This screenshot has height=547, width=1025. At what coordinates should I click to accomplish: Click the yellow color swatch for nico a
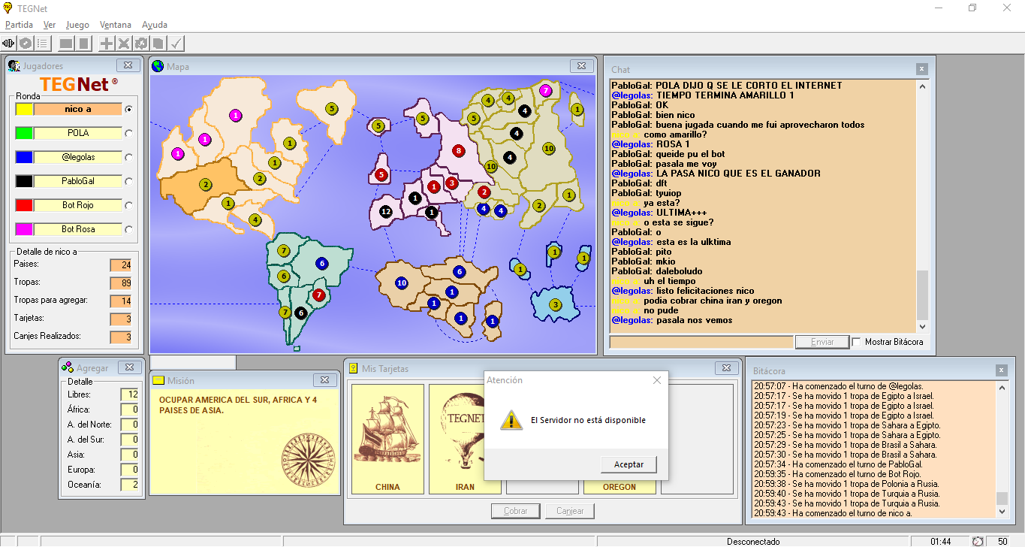coord(24,109)
